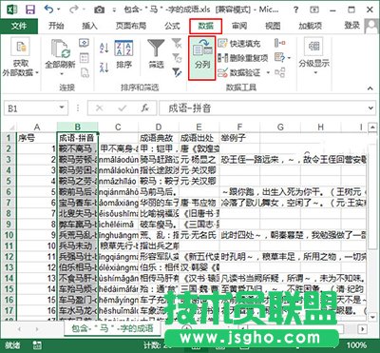Switch to the Insert (插入) tab
The height and width of the screenshot is (353, 380).
click(89, 26)
